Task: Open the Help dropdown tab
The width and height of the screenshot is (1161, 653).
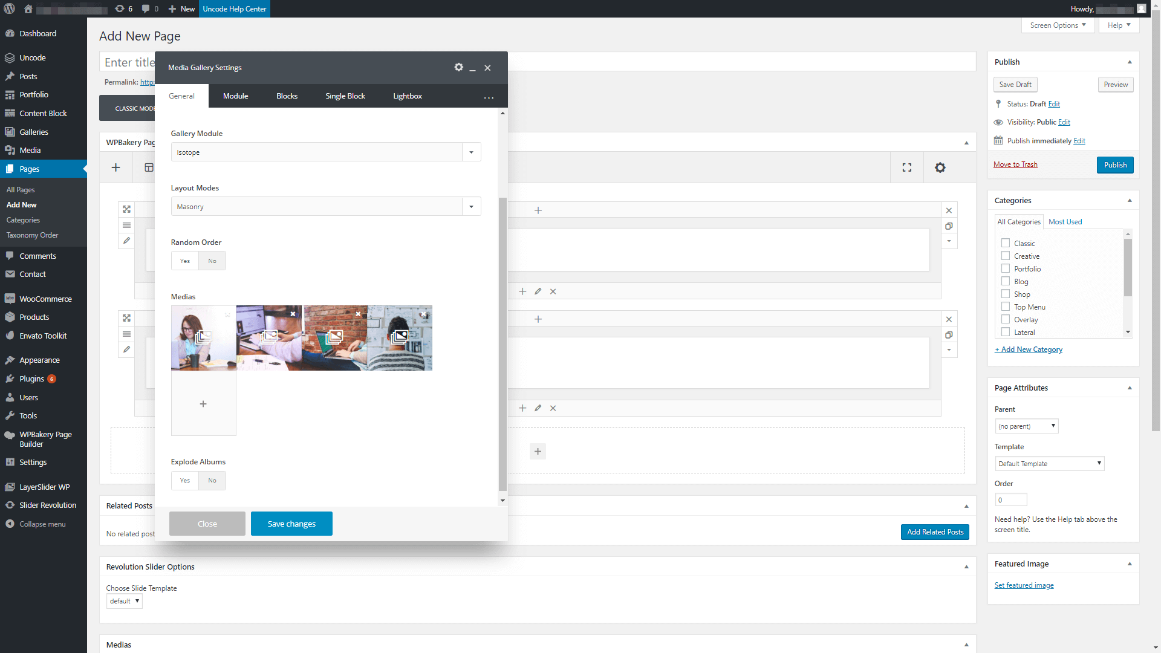Action: [1119, 25]
